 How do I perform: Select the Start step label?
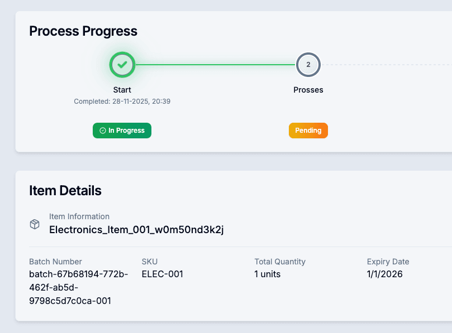(x=122, y=90)
